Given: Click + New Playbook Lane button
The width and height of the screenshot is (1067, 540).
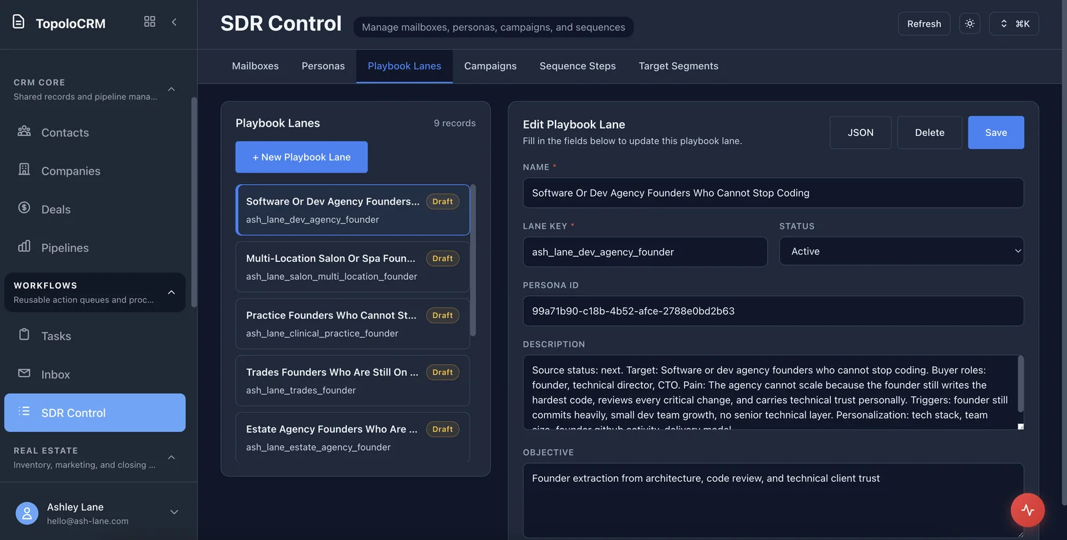Looking at the screenshot, I should 301,157.
